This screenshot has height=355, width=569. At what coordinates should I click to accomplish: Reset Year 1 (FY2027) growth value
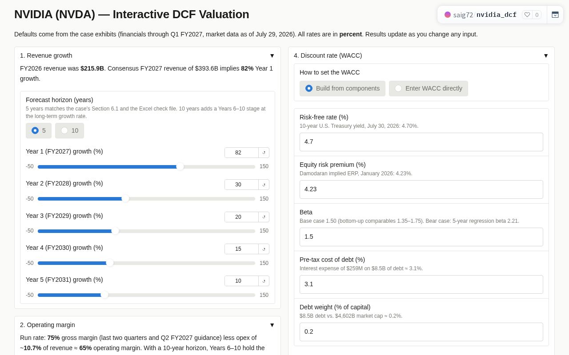tap(264, 153)
